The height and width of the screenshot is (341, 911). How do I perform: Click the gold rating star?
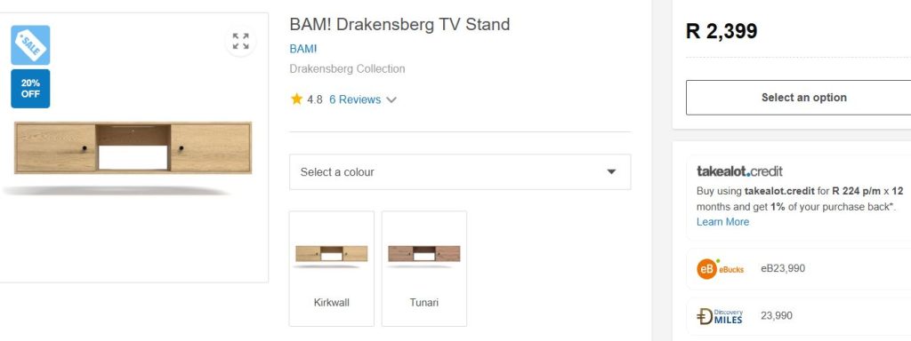(296, 99)
